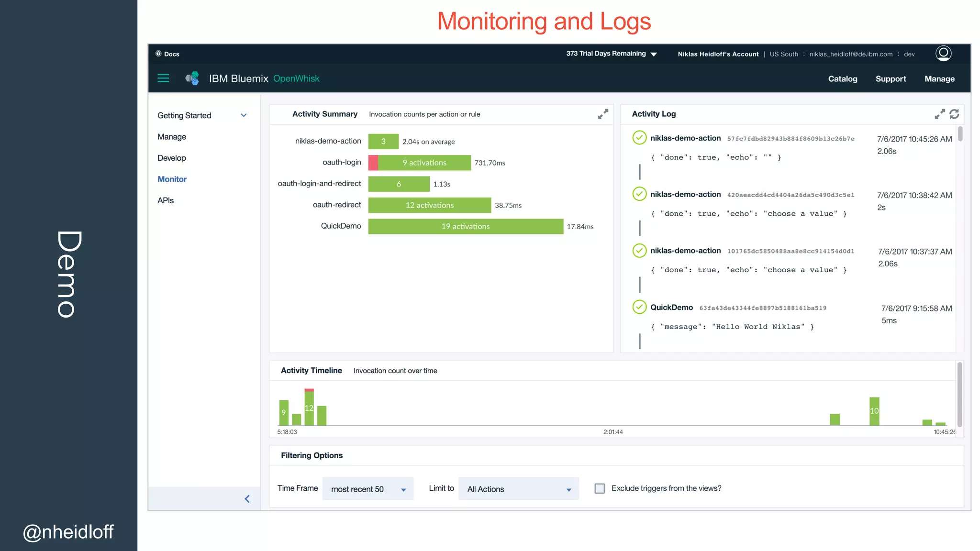This screenshot has height=551, width=980.
Task: Click the Docs icon in top bar
Action: tap(158, 54)
